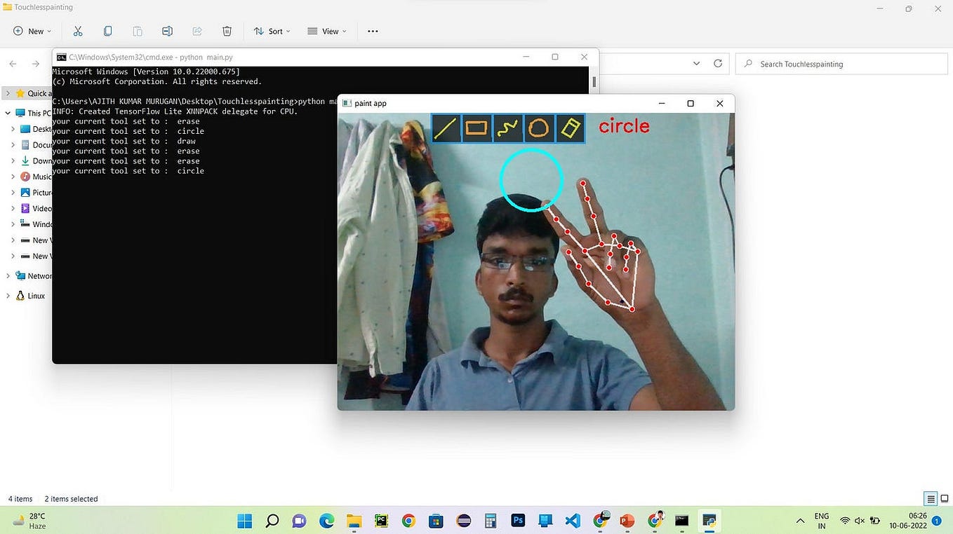Delete the selected items using the trash icon
The width and height of the screenshot is (953, 534).
[x=226, y=31]
